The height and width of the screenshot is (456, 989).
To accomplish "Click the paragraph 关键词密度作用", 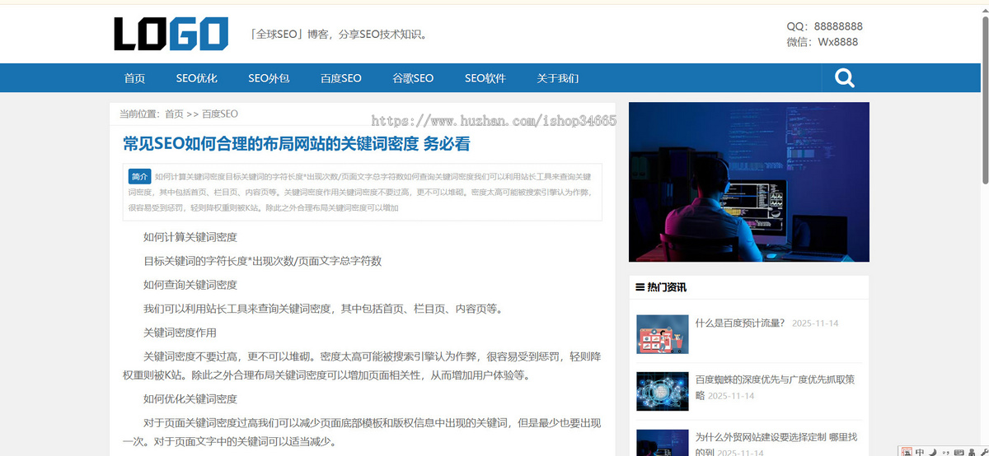I will pyautogui.click(x=180, y=333).
